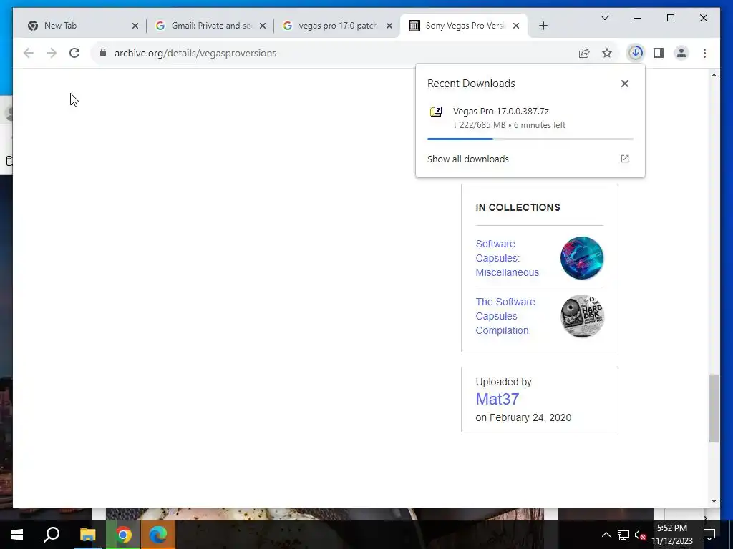Click the Hard Disk compilation thumbnail
This screenshot has height=549, width=733.
(x=582, y=316)
